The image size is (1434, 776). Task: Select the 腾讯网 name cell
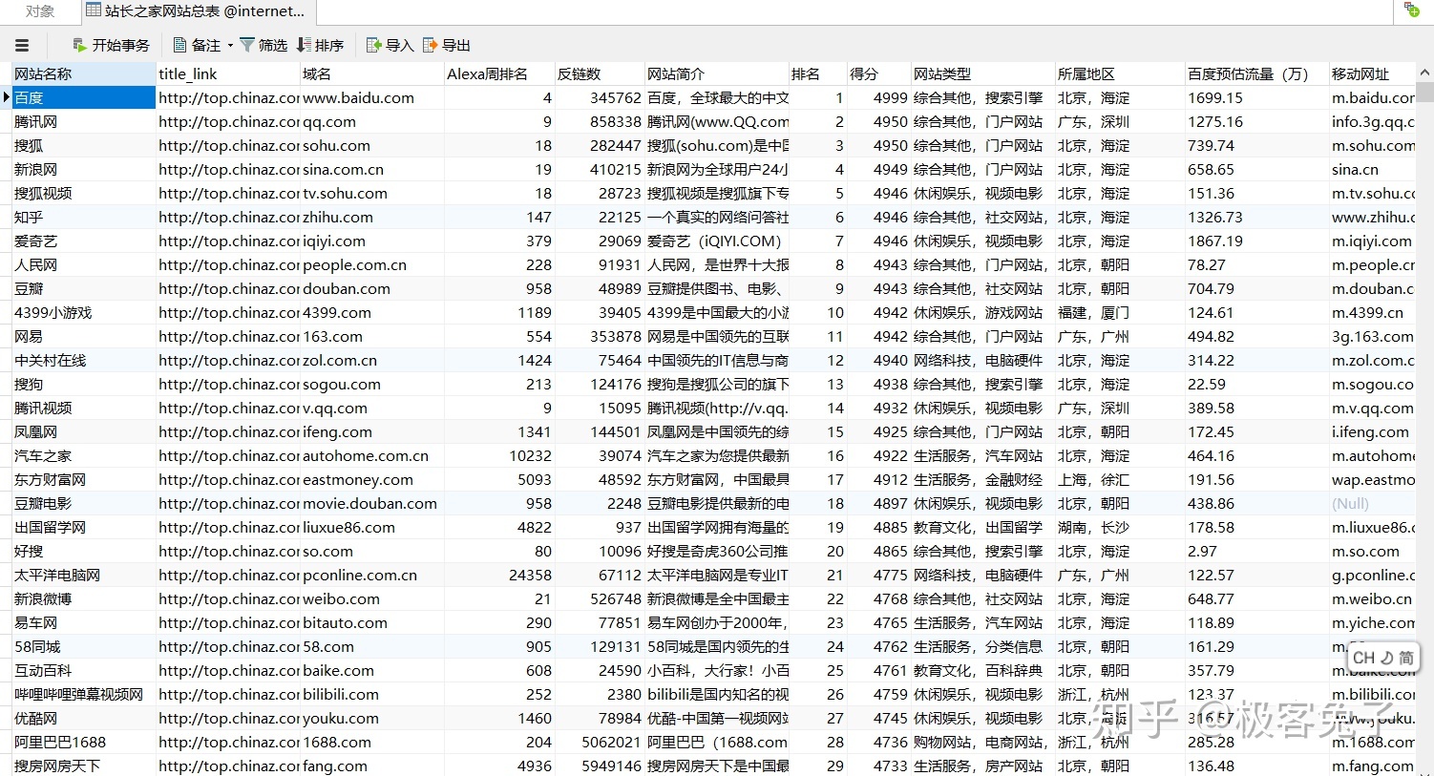pos(83,121)
